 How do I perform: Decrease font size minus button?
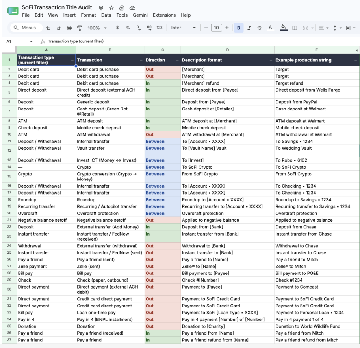(x=206, y=28)
